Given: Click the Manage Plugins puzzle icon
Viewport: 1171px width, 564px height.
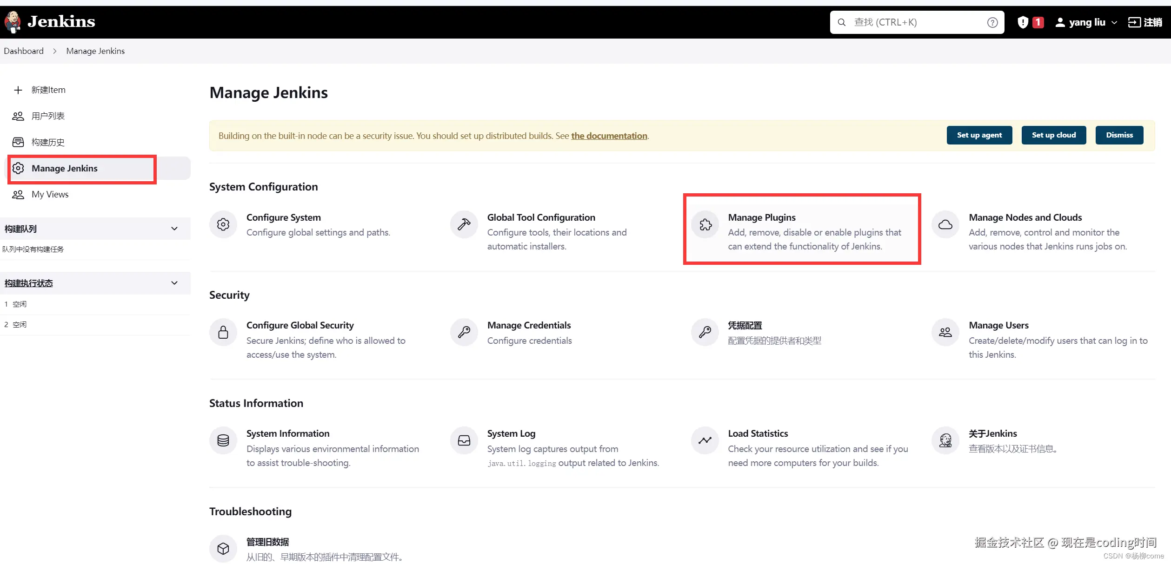Looking at the screenshot, I should tap(705, 225).
